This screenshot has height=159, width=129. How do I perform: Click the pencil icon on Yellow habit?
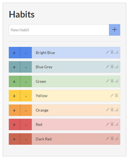pyautogui.click(x=112, y=95)
